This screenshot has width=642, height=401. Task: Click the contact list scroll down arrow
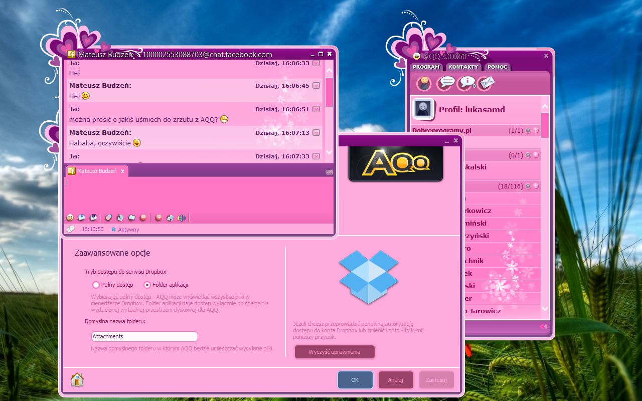point(545,309)
